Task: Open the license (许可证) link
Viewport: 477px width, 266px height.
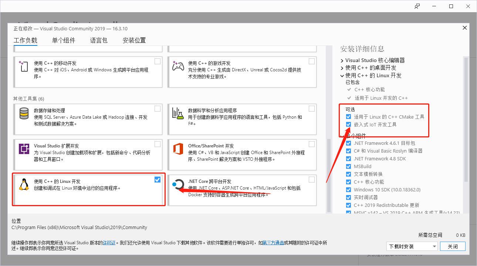Action: coord(109,243)
